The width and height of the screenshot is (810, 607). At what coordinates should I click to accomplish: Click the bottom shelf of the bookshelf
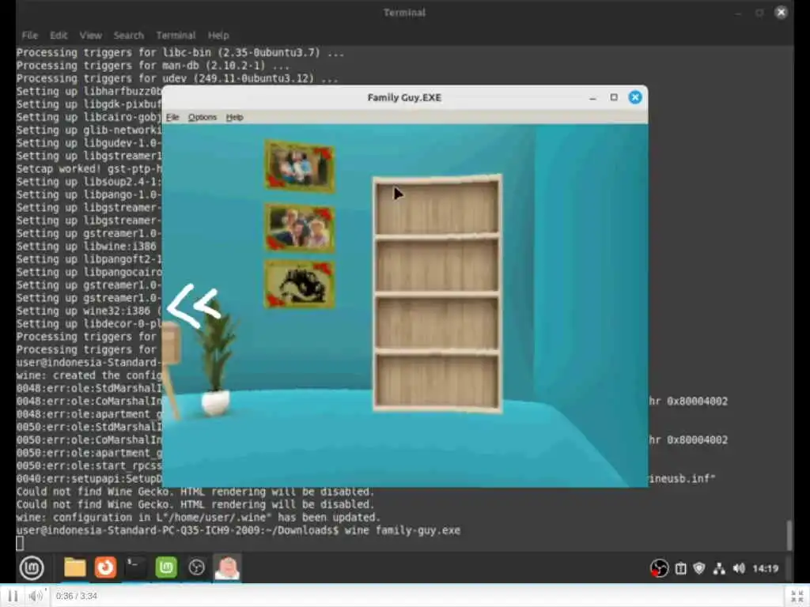point(437,381)
